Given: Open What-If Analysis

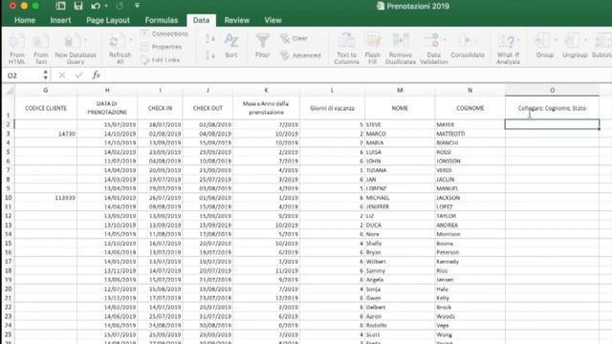Looking at the screenshot, I should click(508, 49).
